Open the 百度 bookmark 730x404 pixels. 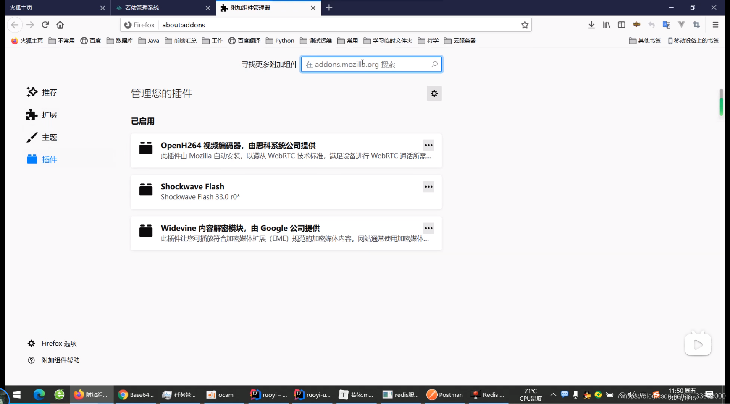91,41
